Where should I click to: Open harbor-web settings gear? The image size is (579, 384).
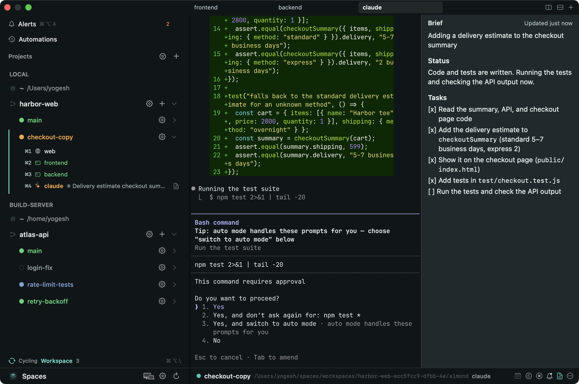[149, 104]
